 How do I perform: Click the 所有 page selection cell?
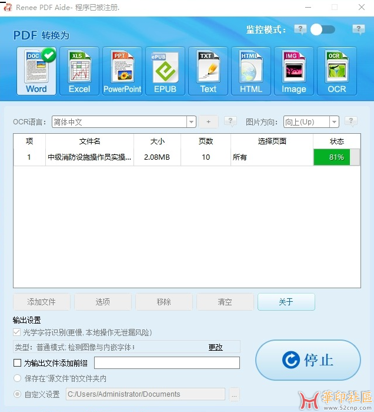(272, 157)
